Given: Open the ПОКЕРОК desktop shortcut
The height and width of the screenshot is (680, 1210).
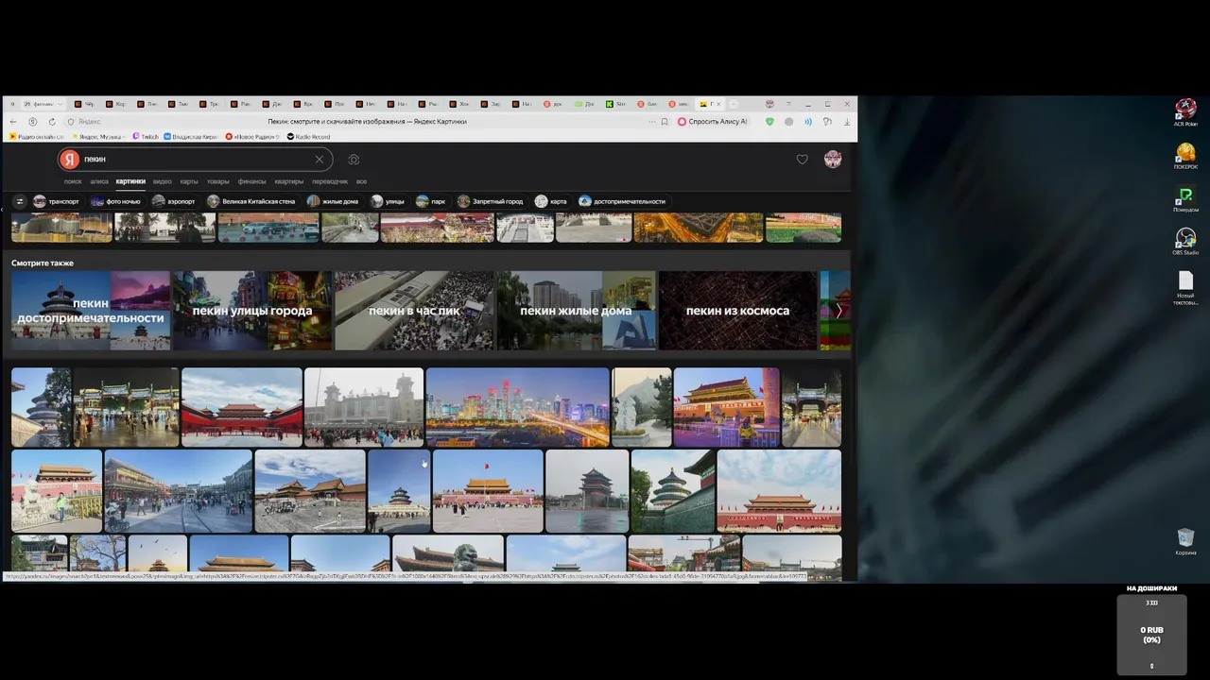Looking at the screenshot, I should (1185, 156).
